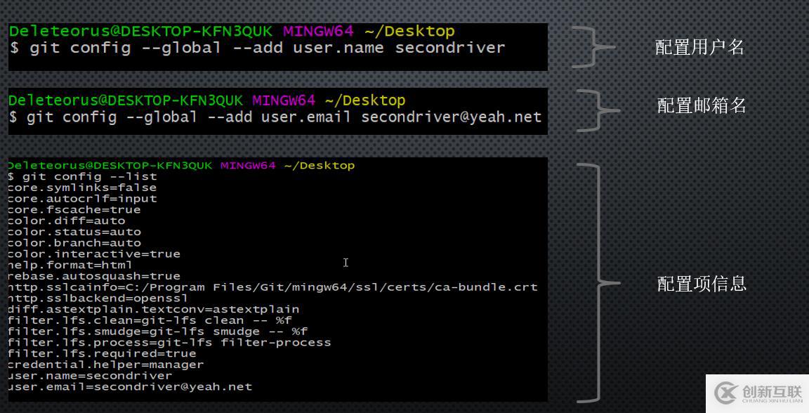
Task: Click the line 'filter.lfs.required=true'
Action: click(102, 353)
